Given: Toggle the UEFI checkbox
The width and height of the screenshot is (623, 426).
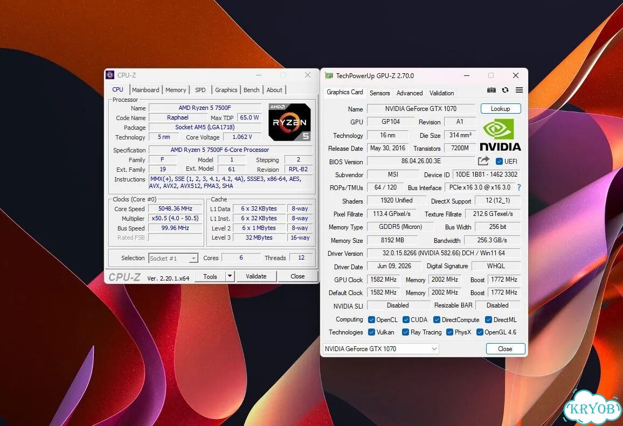Looking at the screenshot, I should coord(499,161).
